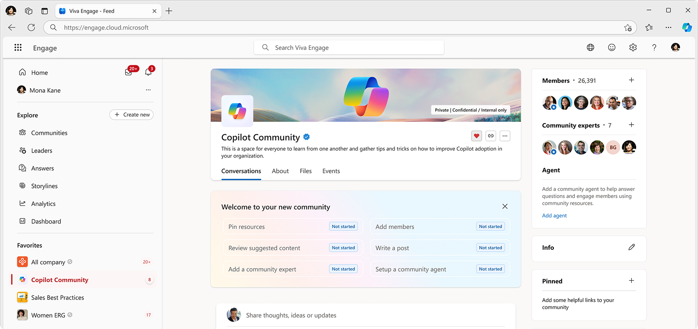Edit the Info section pencil
The image size is (698, 329).
tap(632, 247)
